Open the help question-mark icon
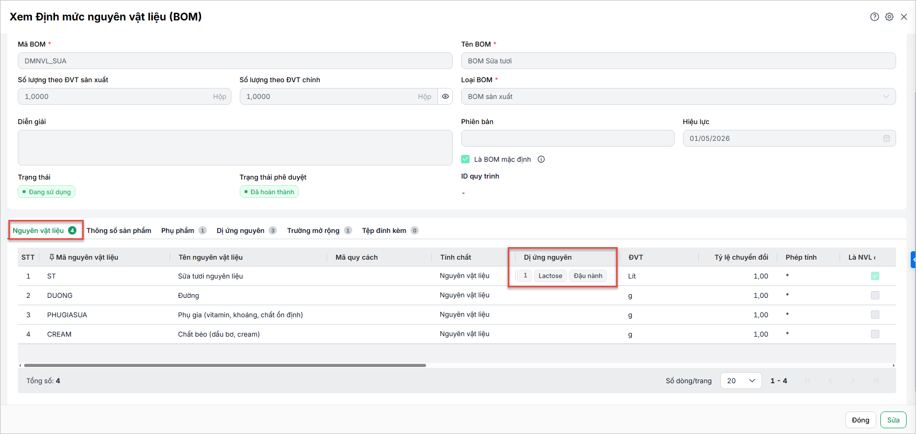The height and width of the screenshot is (434, 916). 875,17
